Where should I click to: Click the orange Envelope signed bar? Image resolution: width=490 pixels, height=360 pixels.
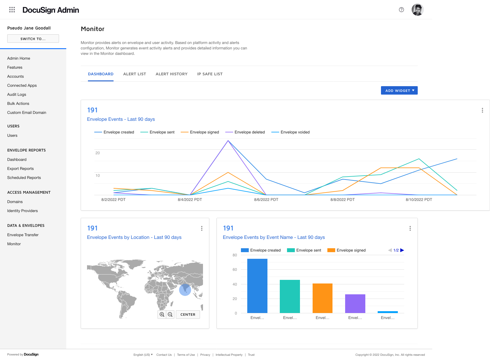click(323, 298)
